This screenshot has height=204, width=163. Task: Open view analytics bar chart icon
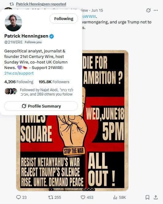click(115, 198)
